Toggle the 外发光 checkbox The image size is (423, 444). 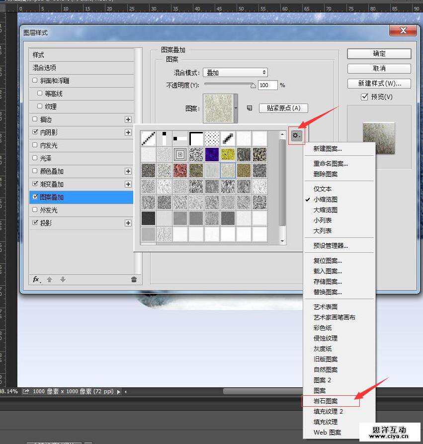(35, 210)
